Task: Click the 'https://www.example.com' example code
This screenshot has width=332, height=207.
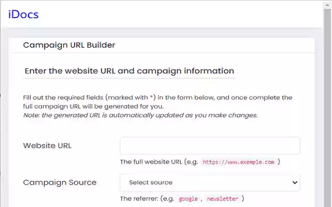Action: coord(238,162)
